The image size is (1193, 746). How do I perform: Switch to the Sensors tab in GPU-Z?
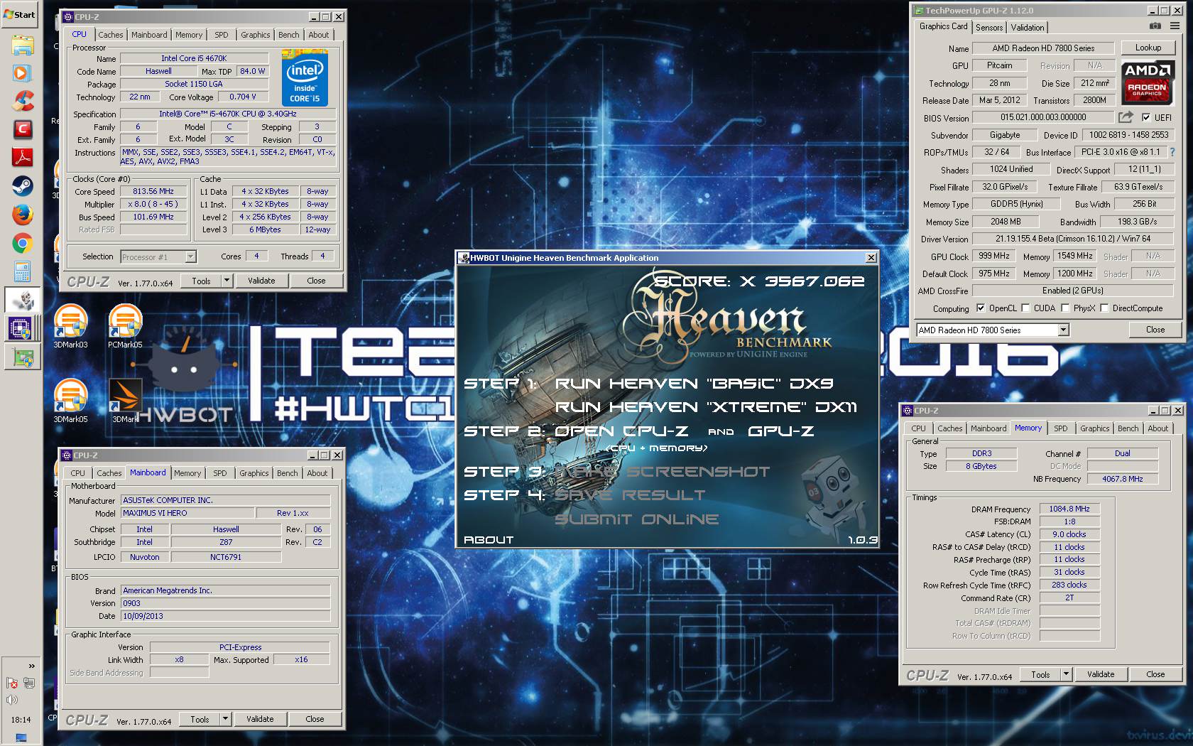click(989, 28)
